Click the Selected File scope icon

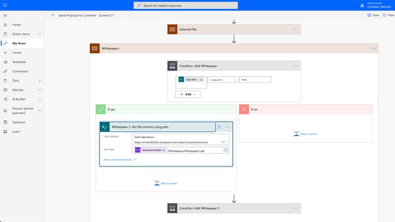tap(172, 30)
